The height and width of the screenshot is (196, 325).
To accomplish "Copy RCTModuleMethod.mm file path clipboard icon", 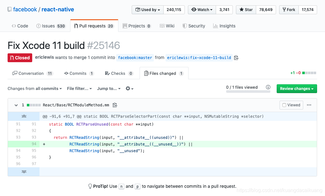I will [115, 105].
